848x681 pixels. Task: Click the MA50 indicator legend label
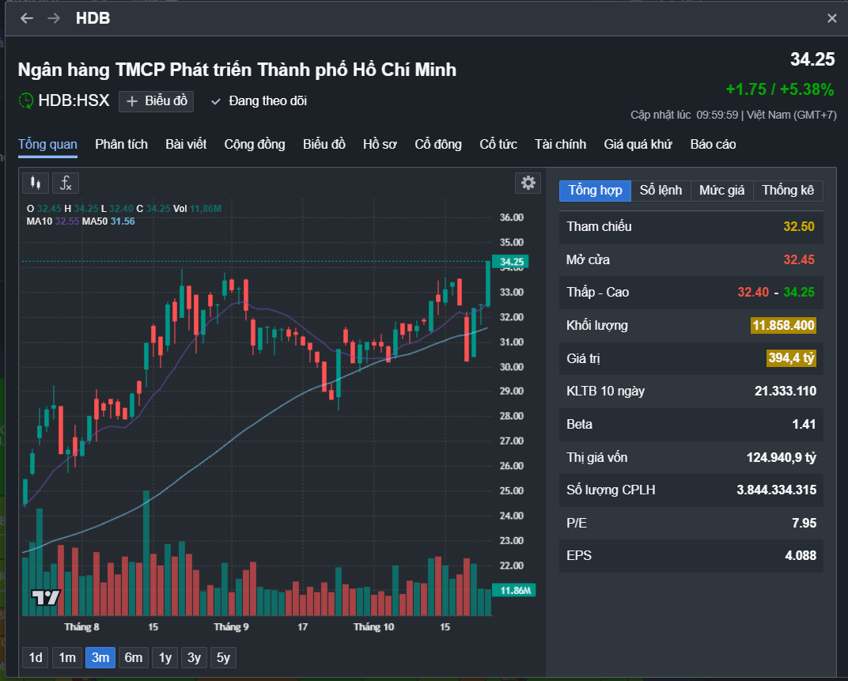coord(97,221)
